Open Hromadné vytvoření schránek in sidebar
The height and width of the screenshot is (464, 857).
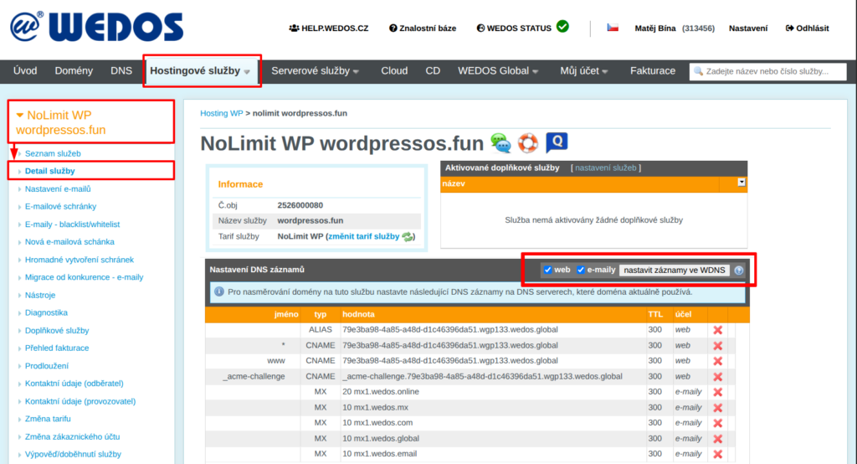[80, 260]
